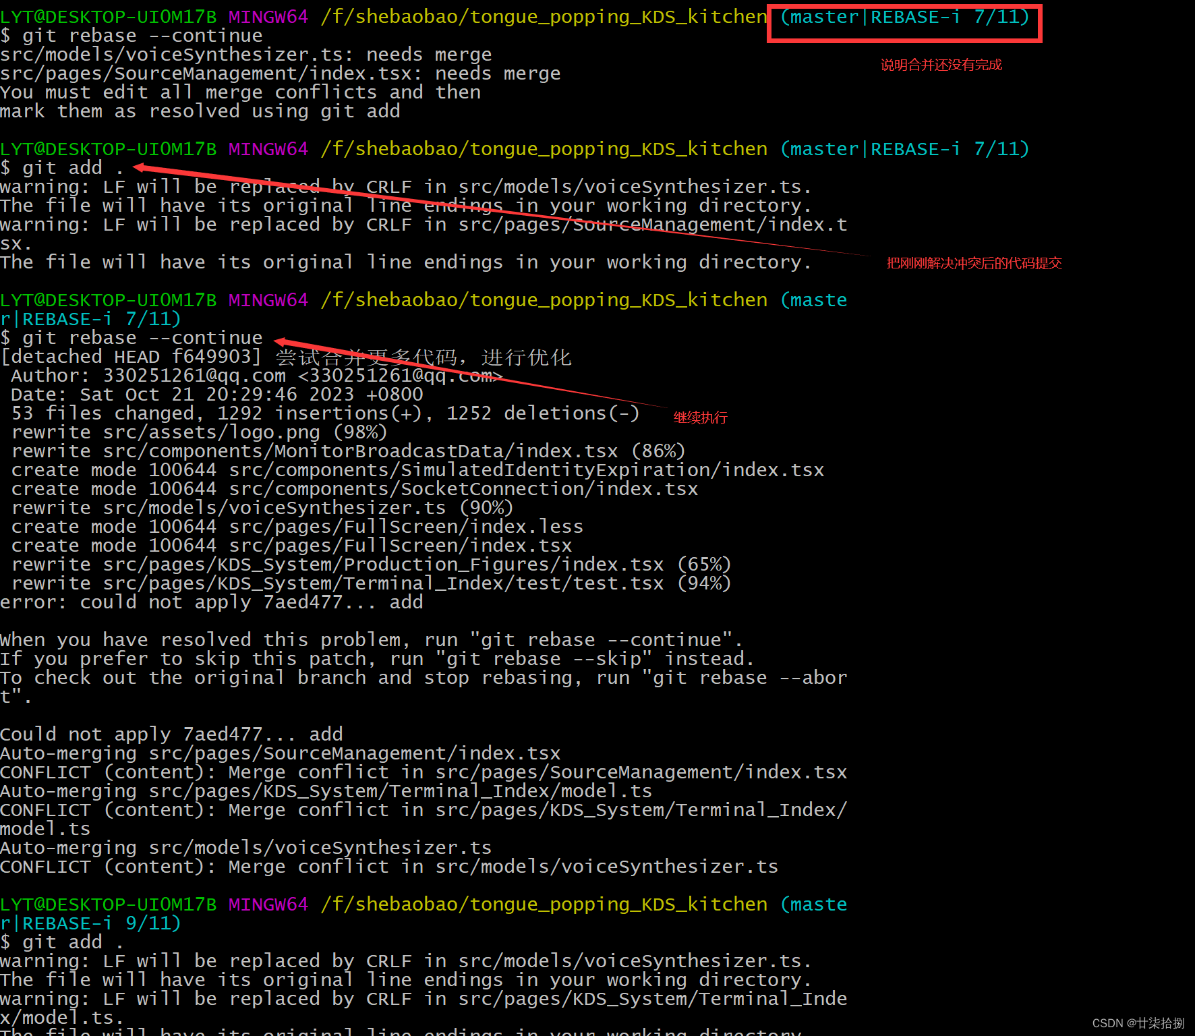1195x1036 pixels.
Task: Click the quoted command "git rebase --continue"
Action: (x=601, y=640)
